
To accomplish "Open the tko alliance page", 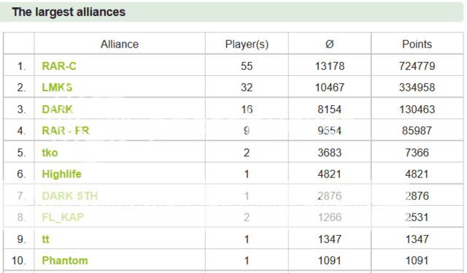I will 50,153.
